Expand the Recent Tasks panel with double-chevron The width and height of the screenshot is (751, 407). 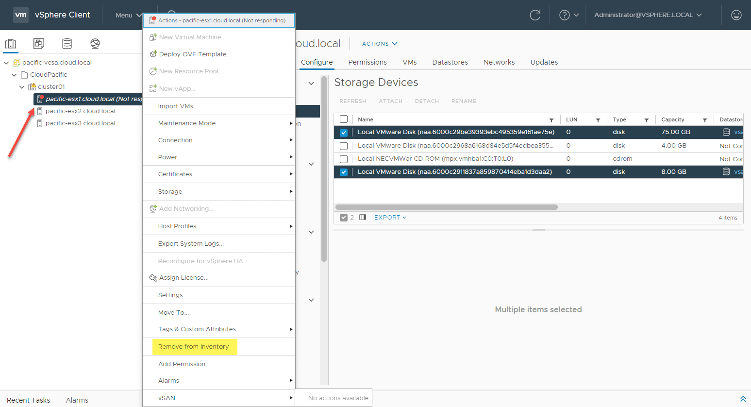point(743,399)
